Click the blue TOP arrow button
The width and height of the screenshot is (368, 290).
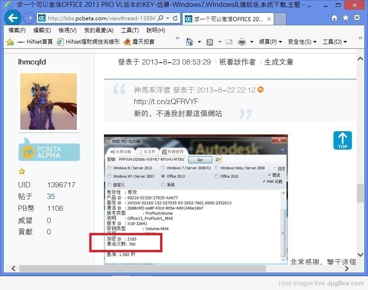343,141
